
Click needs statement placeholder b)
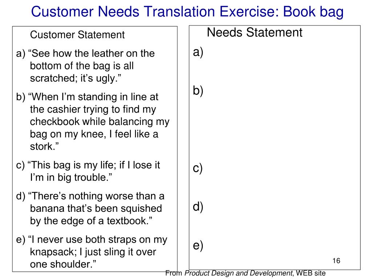[198, 90]
